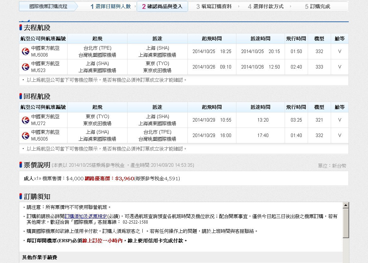Image resolution: width=368 pixels, height=263 pixels.
Task: Click flight duration 03:25
Action: (296, 120)
